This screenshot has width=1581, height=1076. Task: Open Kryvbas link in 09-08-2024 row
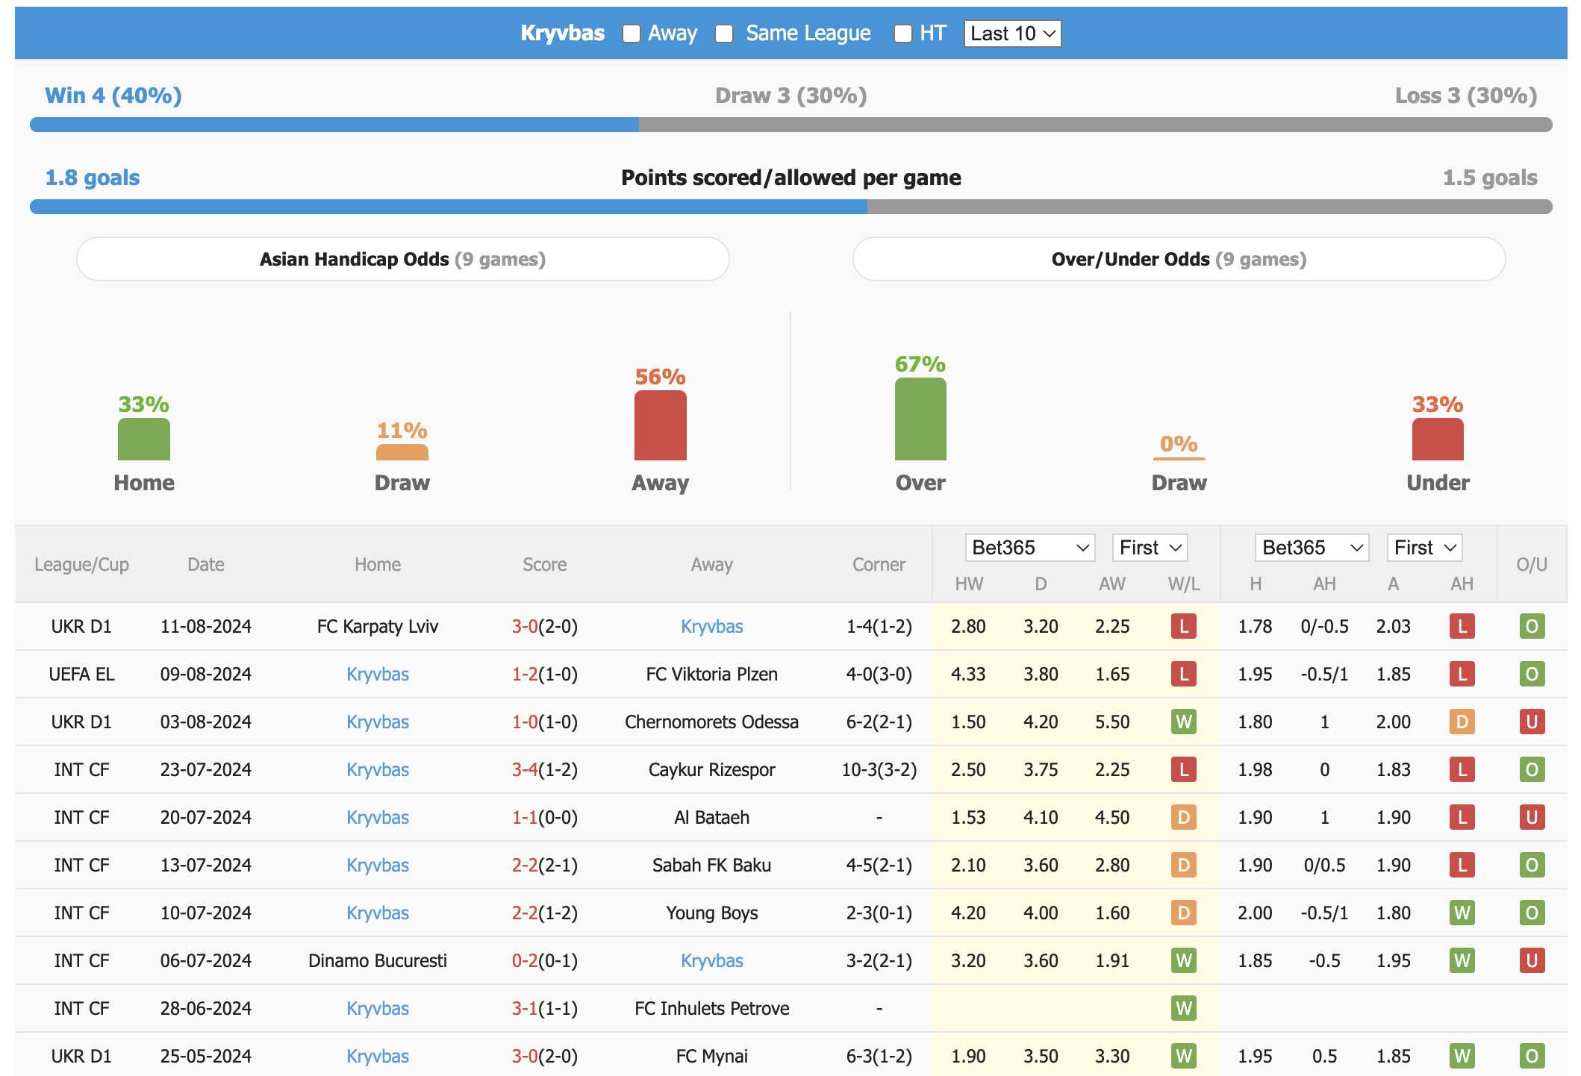pos(378,674)
